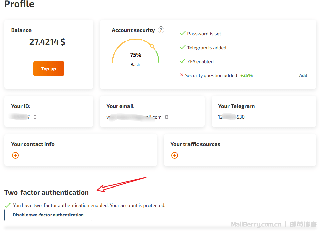Click the Add link for security question

303,76
